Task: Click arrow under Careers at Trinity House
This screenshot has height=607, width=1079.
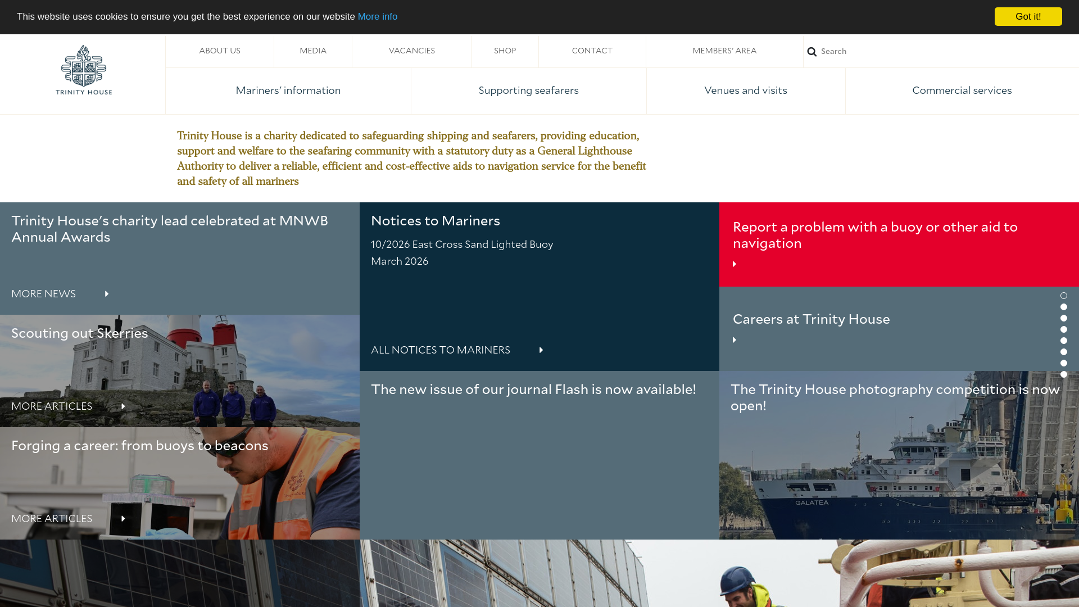Action: [x=735, y=340]
